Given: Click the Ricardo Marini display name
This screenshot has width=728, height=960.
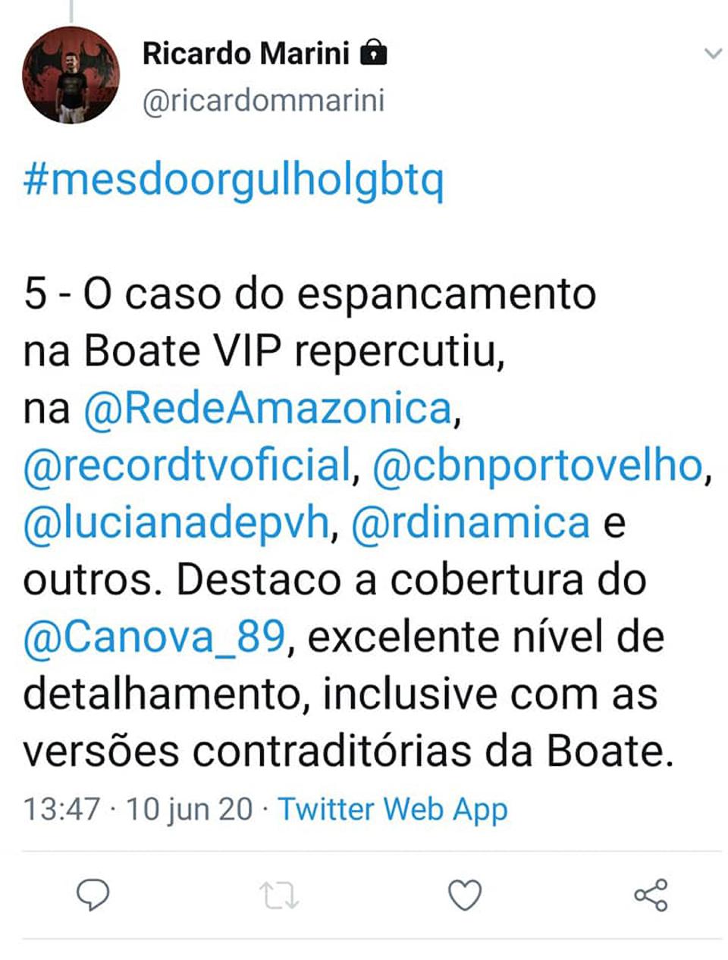Looking at the screenshot, I should tap(246, 53).
